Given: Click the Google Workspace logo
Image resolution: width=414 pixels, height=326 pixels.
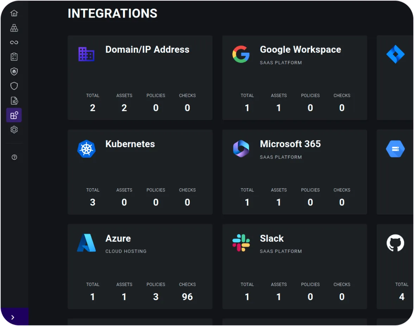Looking at the screenshot, I should (x=241, y=54).
